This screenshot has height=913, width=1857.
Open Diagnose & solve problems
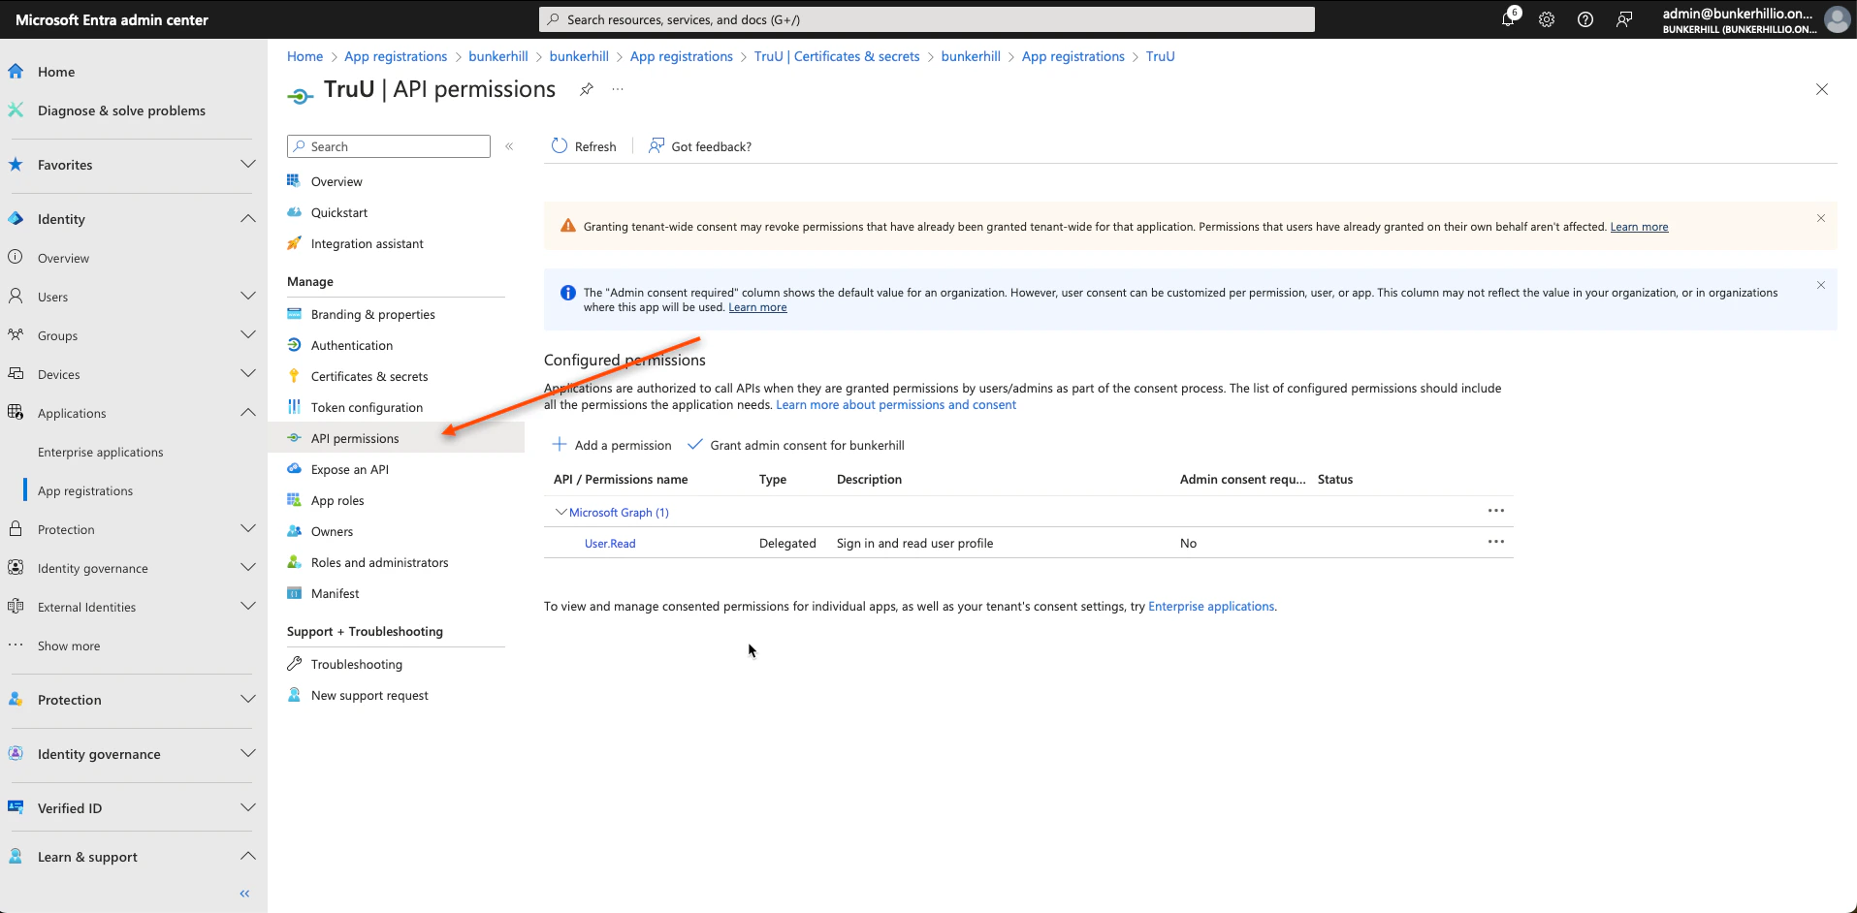click(121, 110)
